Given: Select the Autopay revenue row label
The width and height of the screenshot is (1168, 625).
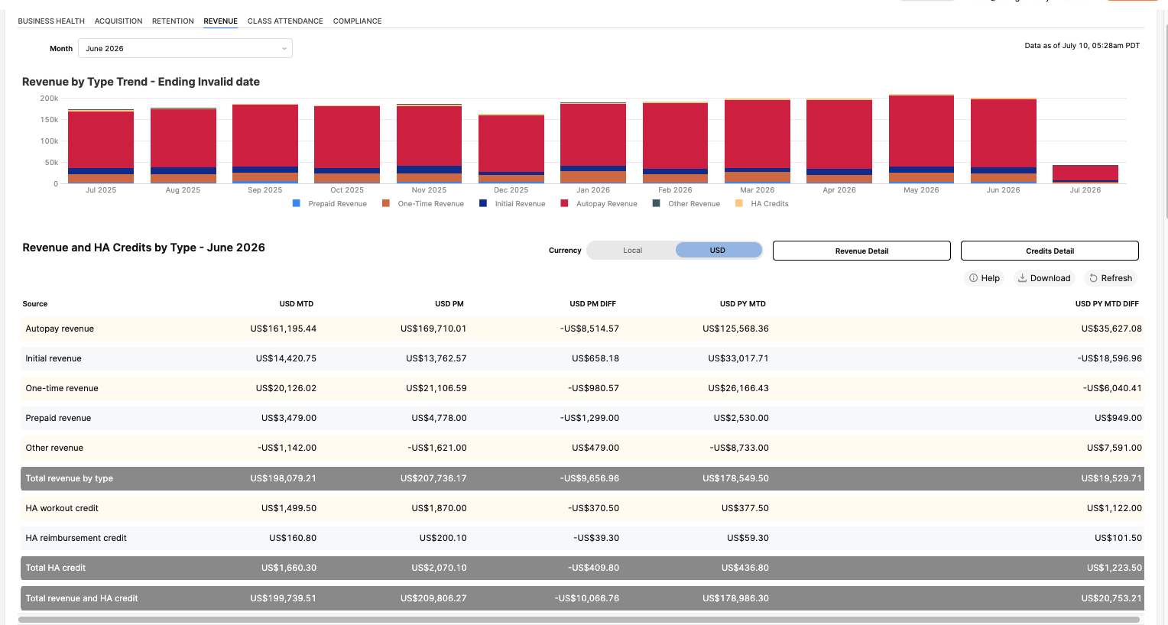Looking at the screenshot, I should click(x=60, y=329).
